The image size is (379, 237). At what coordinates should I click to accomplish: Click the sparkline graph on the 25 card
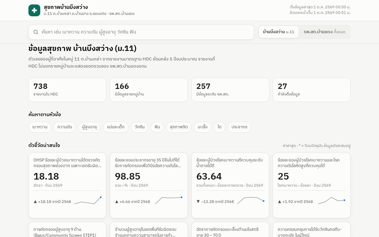tap(332, 201)
